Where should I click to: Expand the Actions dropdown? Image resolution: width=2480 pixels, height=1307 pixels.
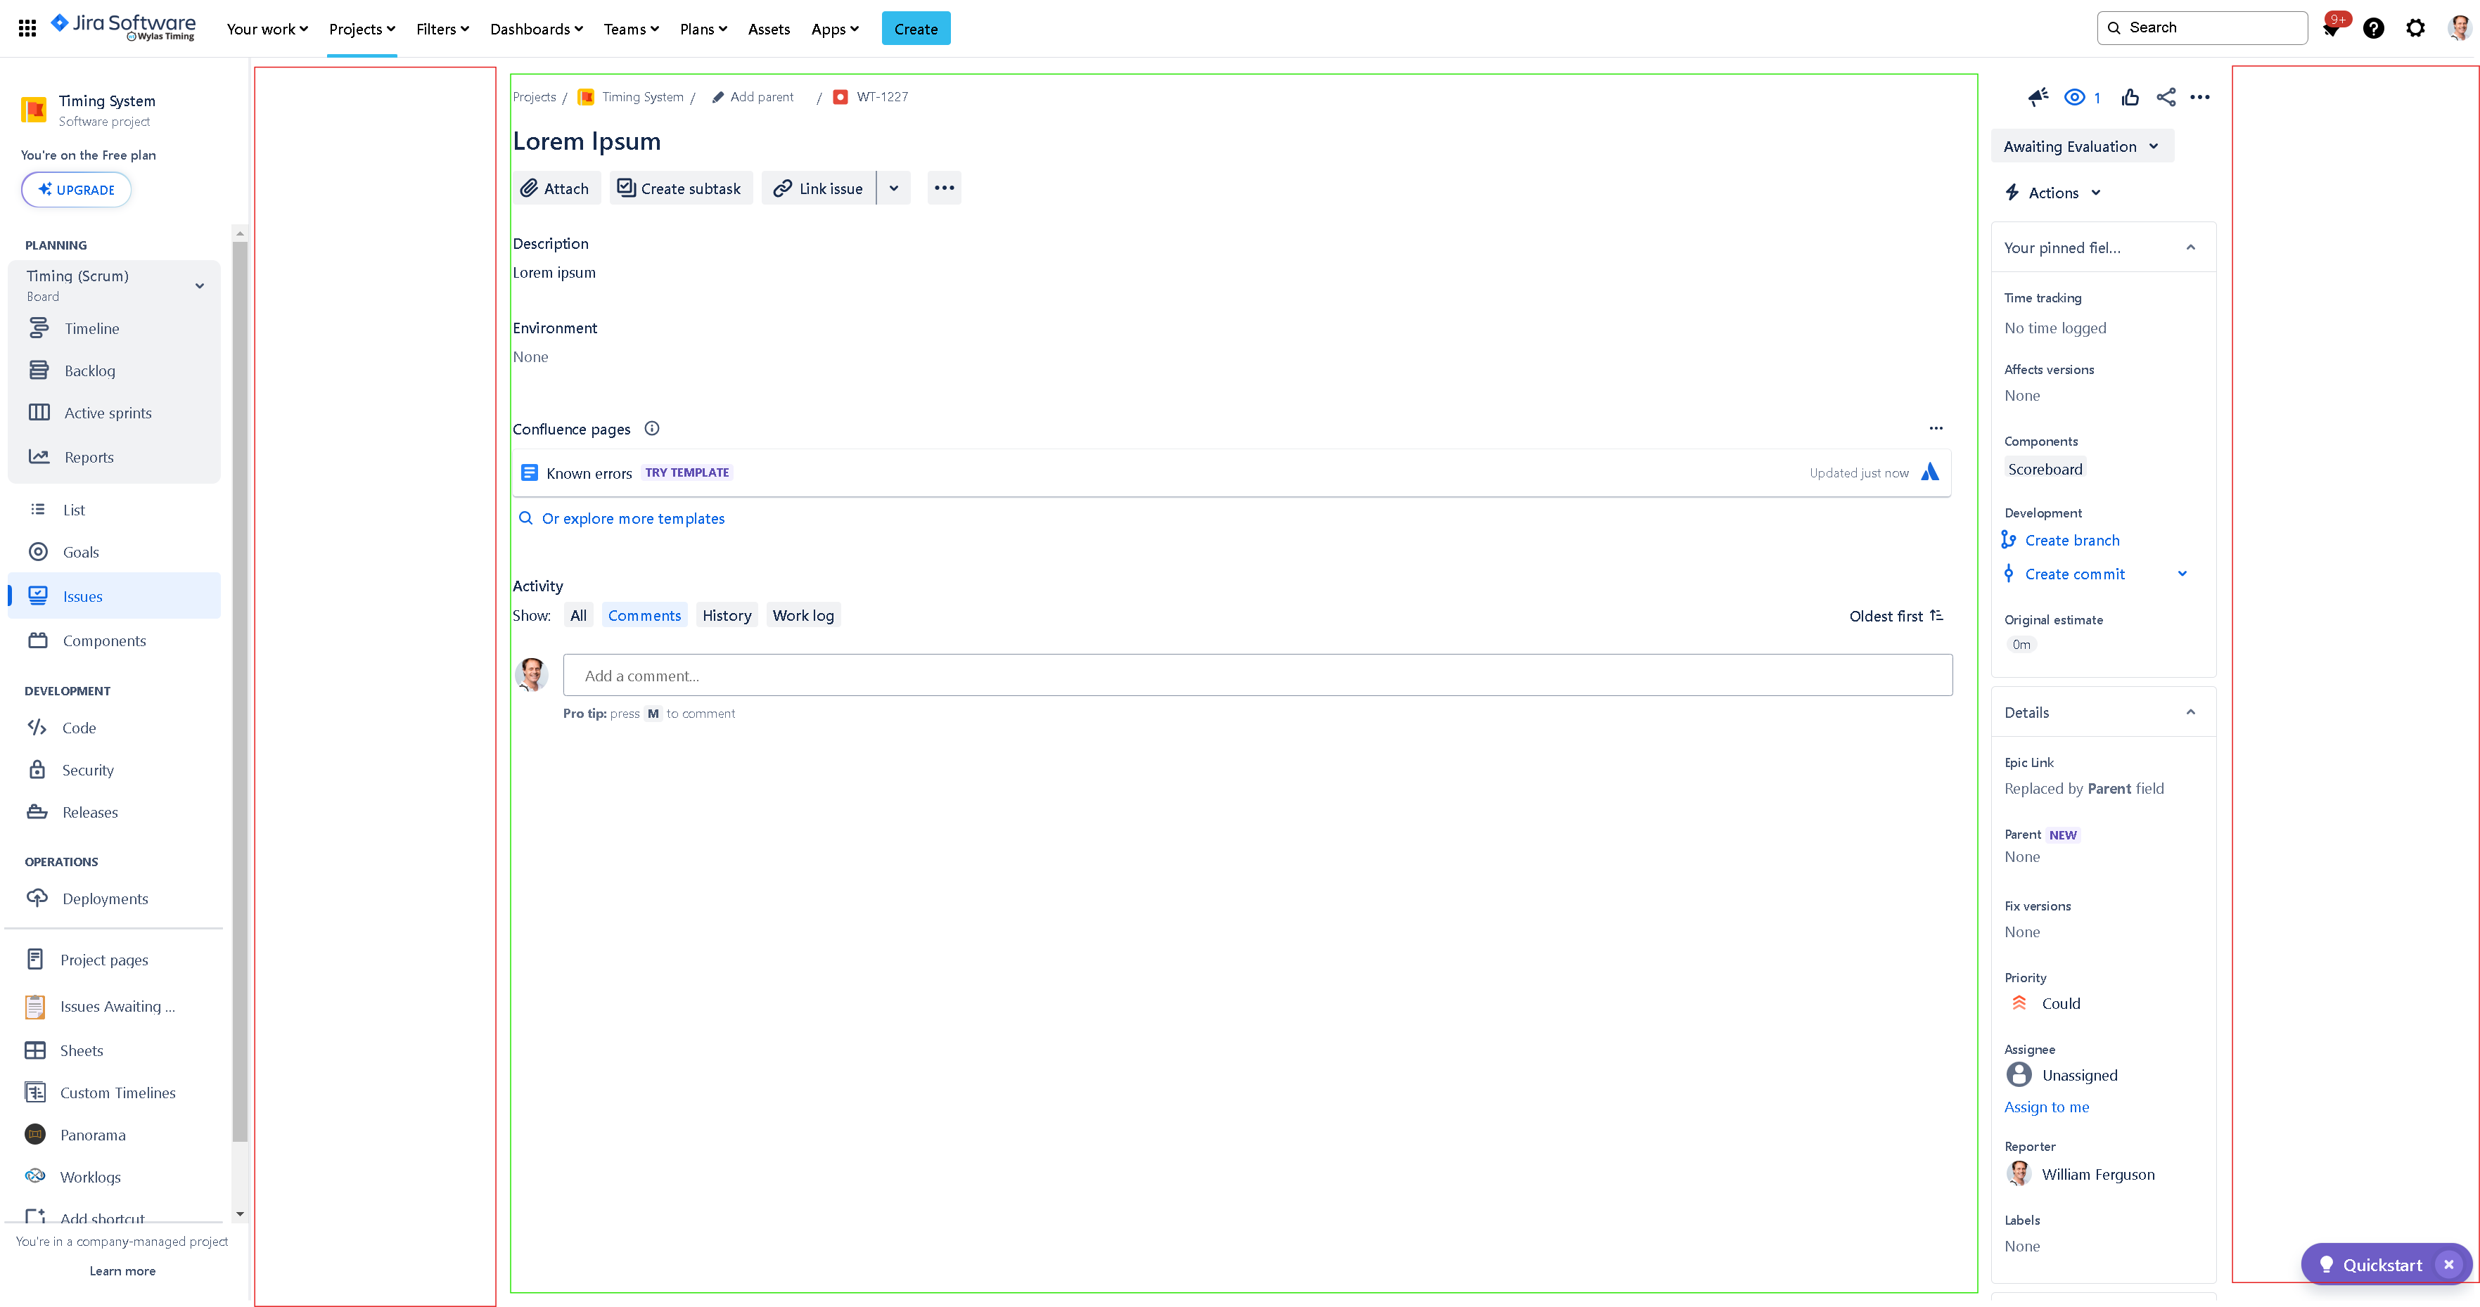[x=2054, y=193]
